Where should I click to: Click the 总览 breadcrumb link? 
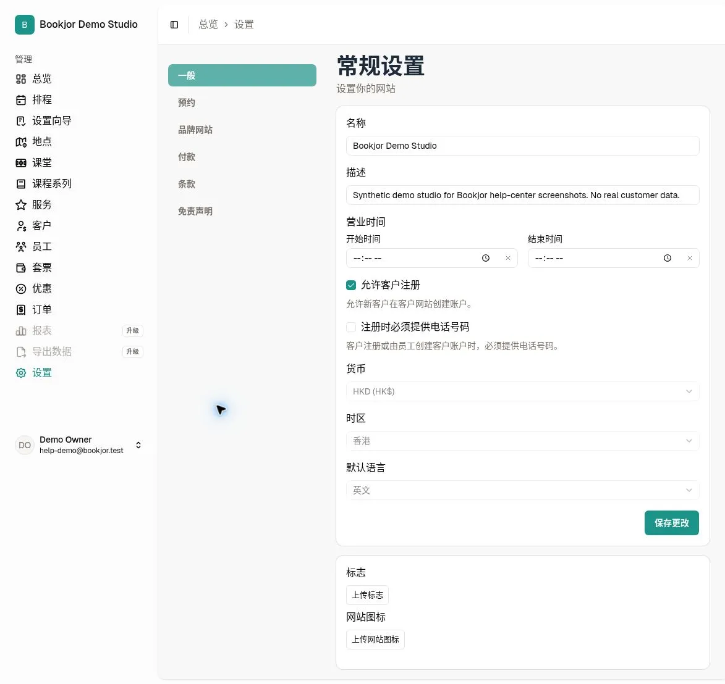tap(208, 25)
